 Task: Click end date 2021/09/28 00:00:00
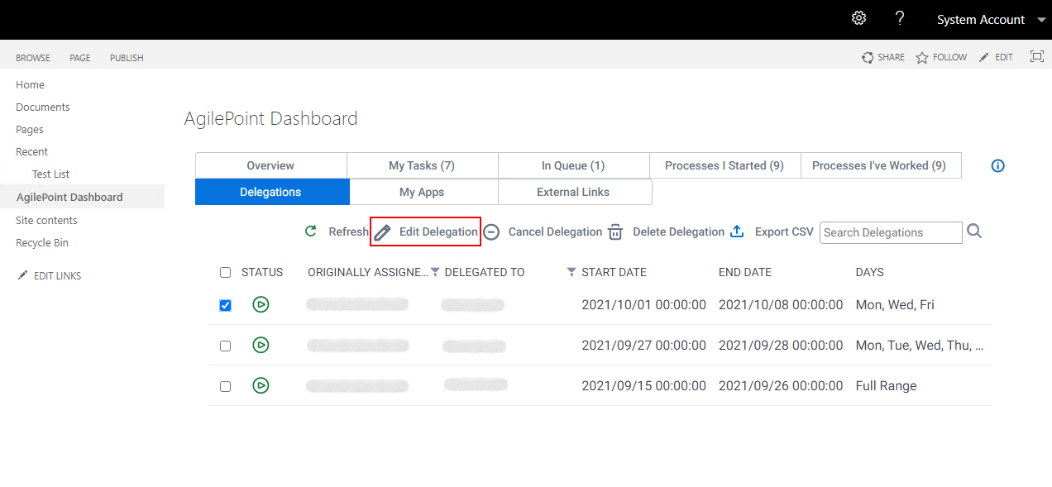click(x=781, y=346)
